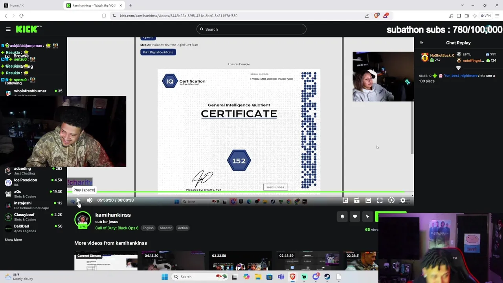
Task: Select the English tag
Action: tap(148, 228)
